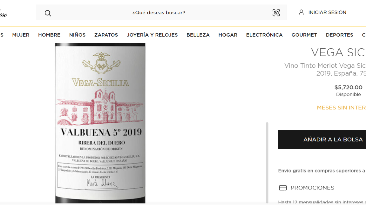The height and width of the screenshot is (205, 366).
Task: Go to the Zapatos category
Action: pos(106,35)
